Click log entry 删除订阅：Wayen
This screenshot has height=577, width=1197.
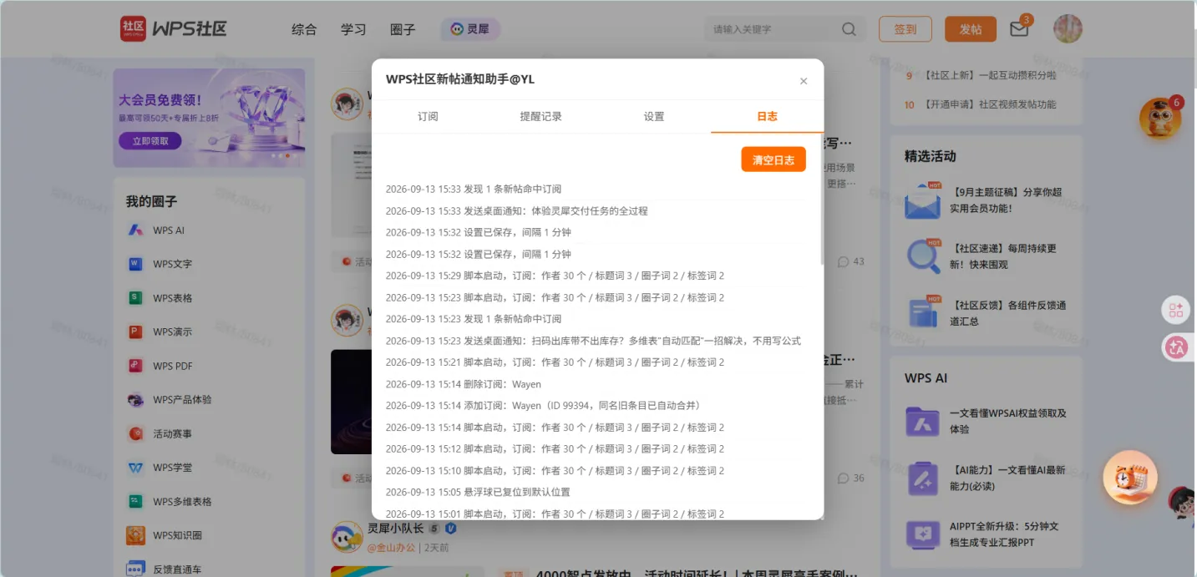[464, 384]
